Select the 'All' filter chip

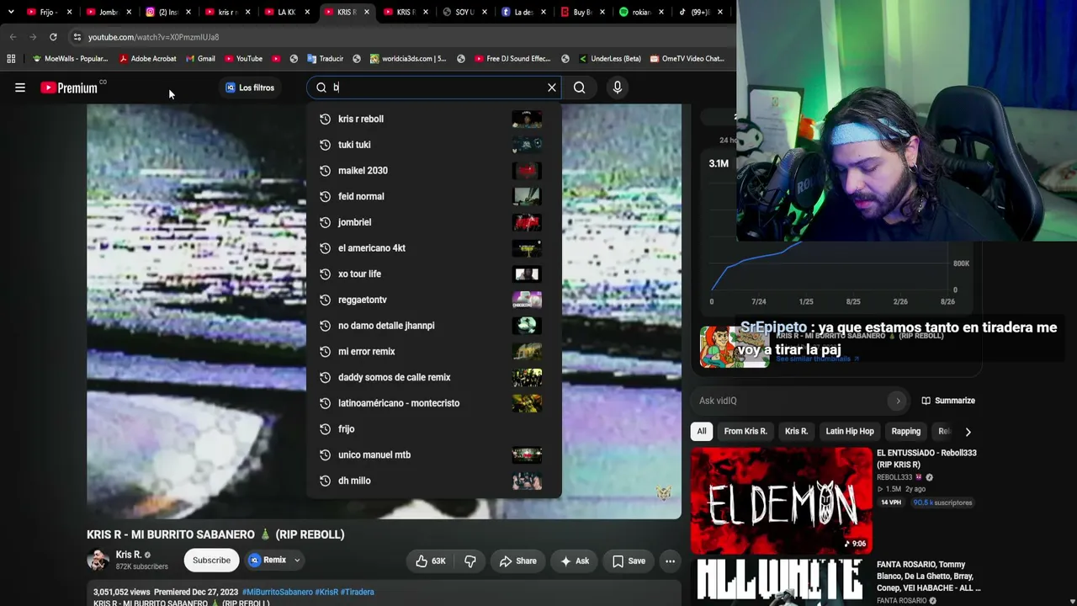702,431
